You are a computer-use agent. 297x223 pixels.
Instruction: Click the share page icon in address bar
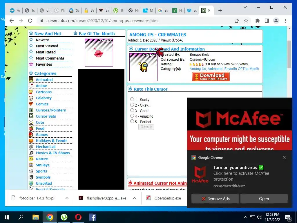tap(237, 21)
